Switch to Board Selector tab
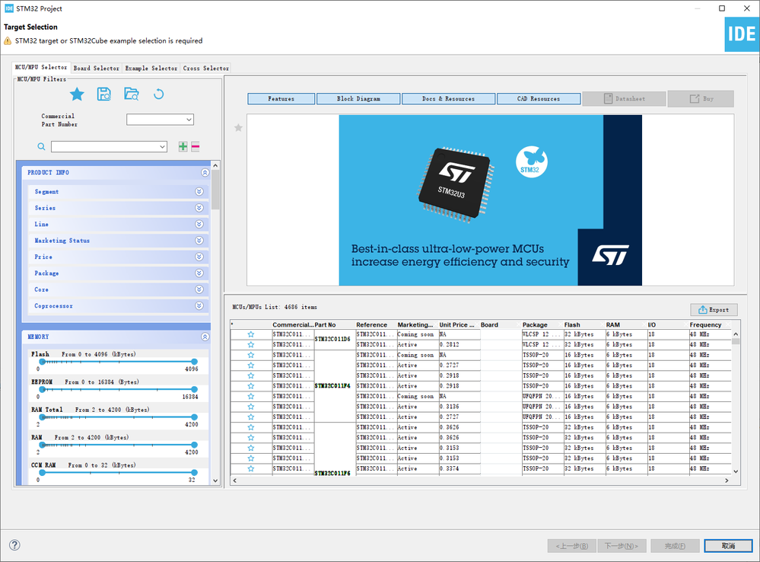 [97, 69]
